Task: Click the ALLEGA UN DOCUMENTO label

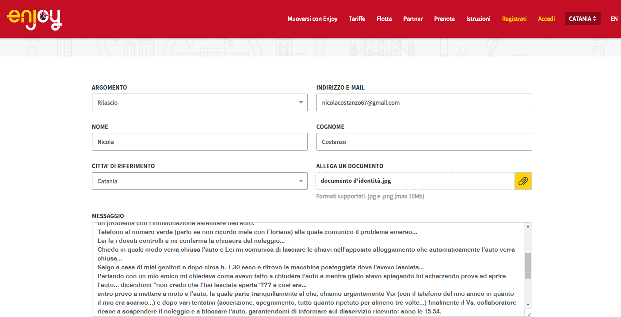Action: coord(350,166)
